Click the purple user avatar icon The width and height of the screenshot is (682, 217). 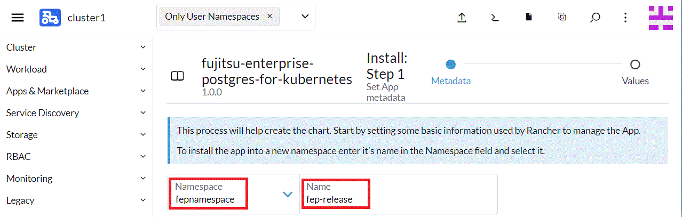[660, 18]
